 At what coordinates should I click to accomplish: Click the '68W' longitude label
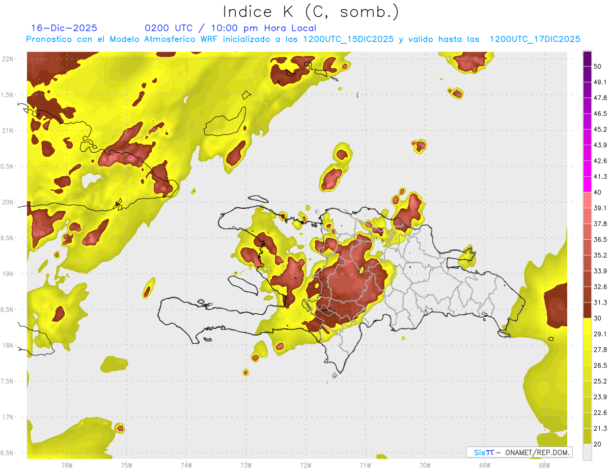544,465
